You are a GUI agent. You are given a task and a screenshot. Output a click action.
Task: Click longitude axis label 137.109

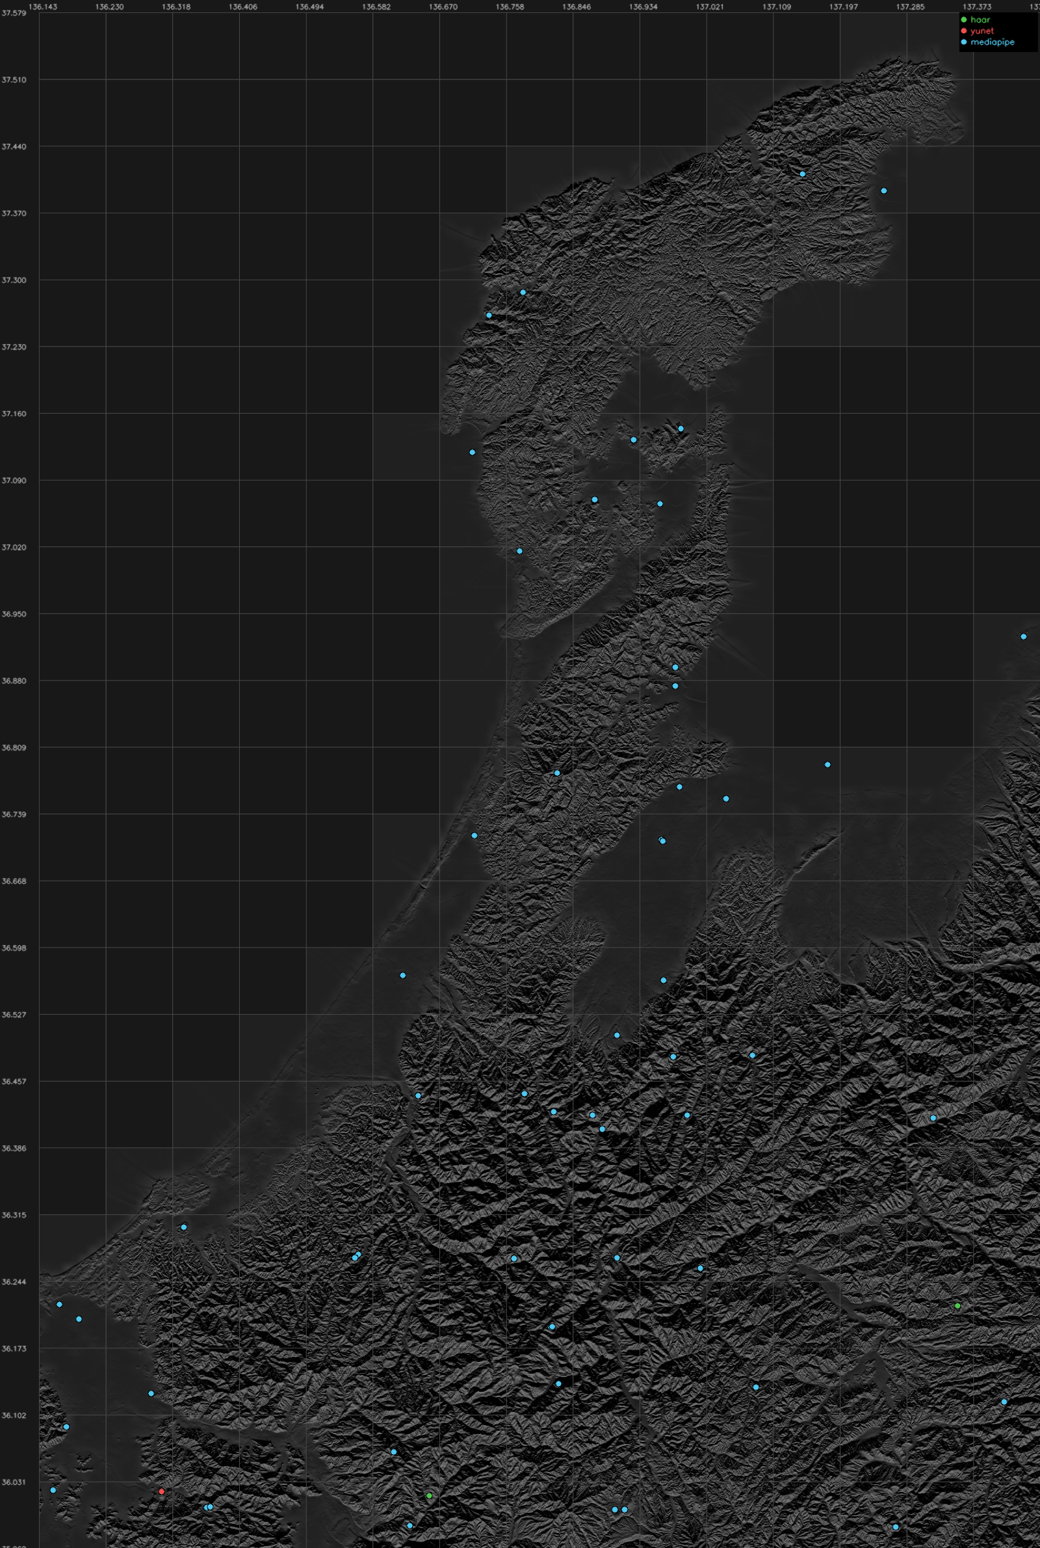point(777,7)
